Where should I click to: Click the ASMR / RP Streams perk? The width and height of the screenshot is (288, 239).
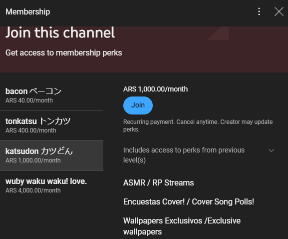(159, 182)
